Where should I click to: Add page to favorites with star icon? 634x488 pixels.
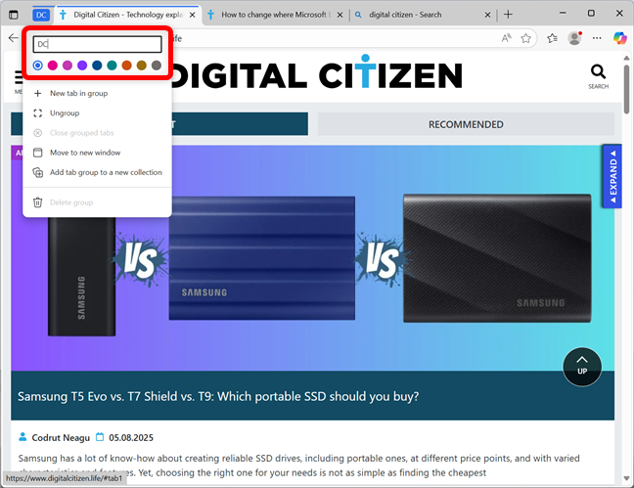tap(525, 38)
